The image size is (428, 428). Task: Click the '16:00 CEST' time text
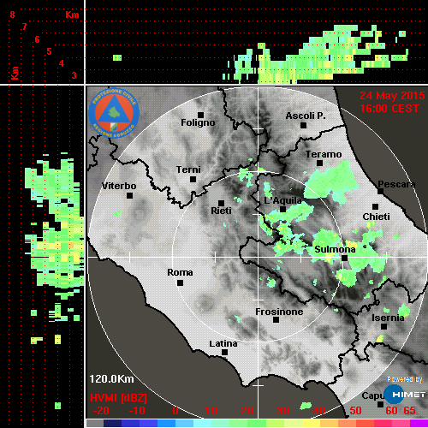point(389,109)
